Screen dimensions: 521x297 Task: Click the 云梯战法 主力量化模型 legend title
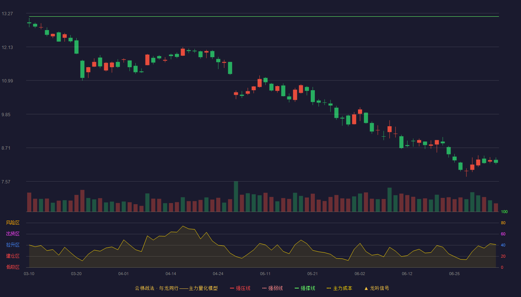[x=176, y=288]
